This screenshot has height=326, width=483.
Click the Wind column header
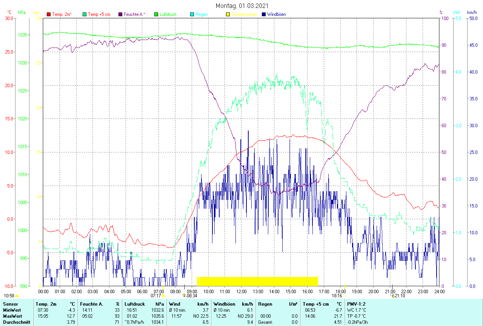pos(175,304)
